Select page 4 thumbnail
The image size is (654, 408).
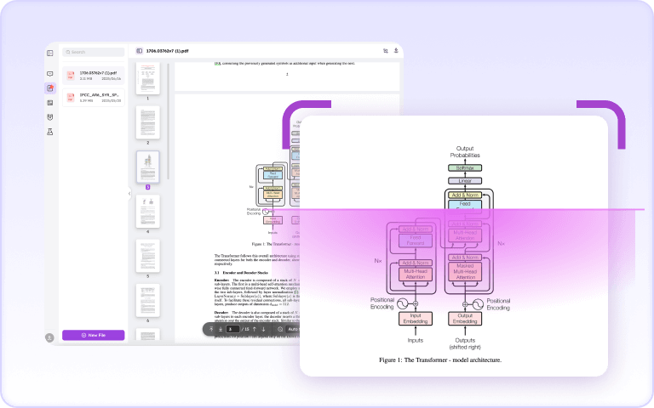147,212
